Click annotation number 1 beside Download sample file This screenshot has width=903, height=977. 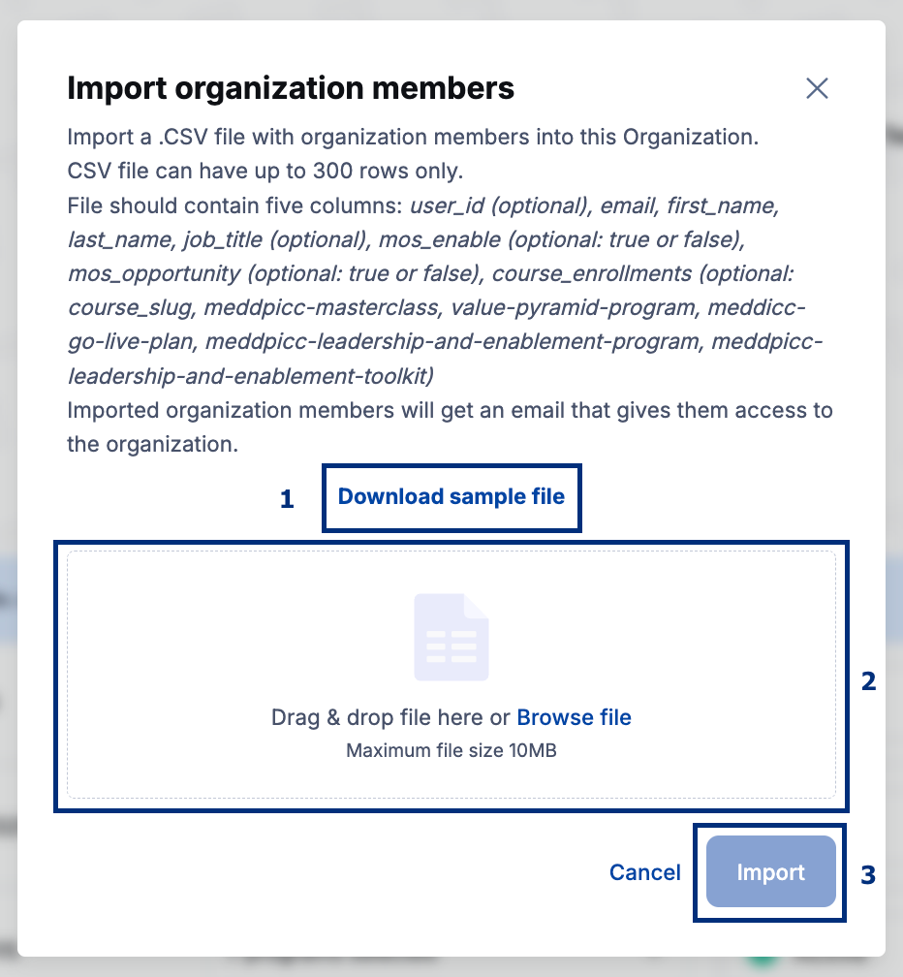point(287,500)
